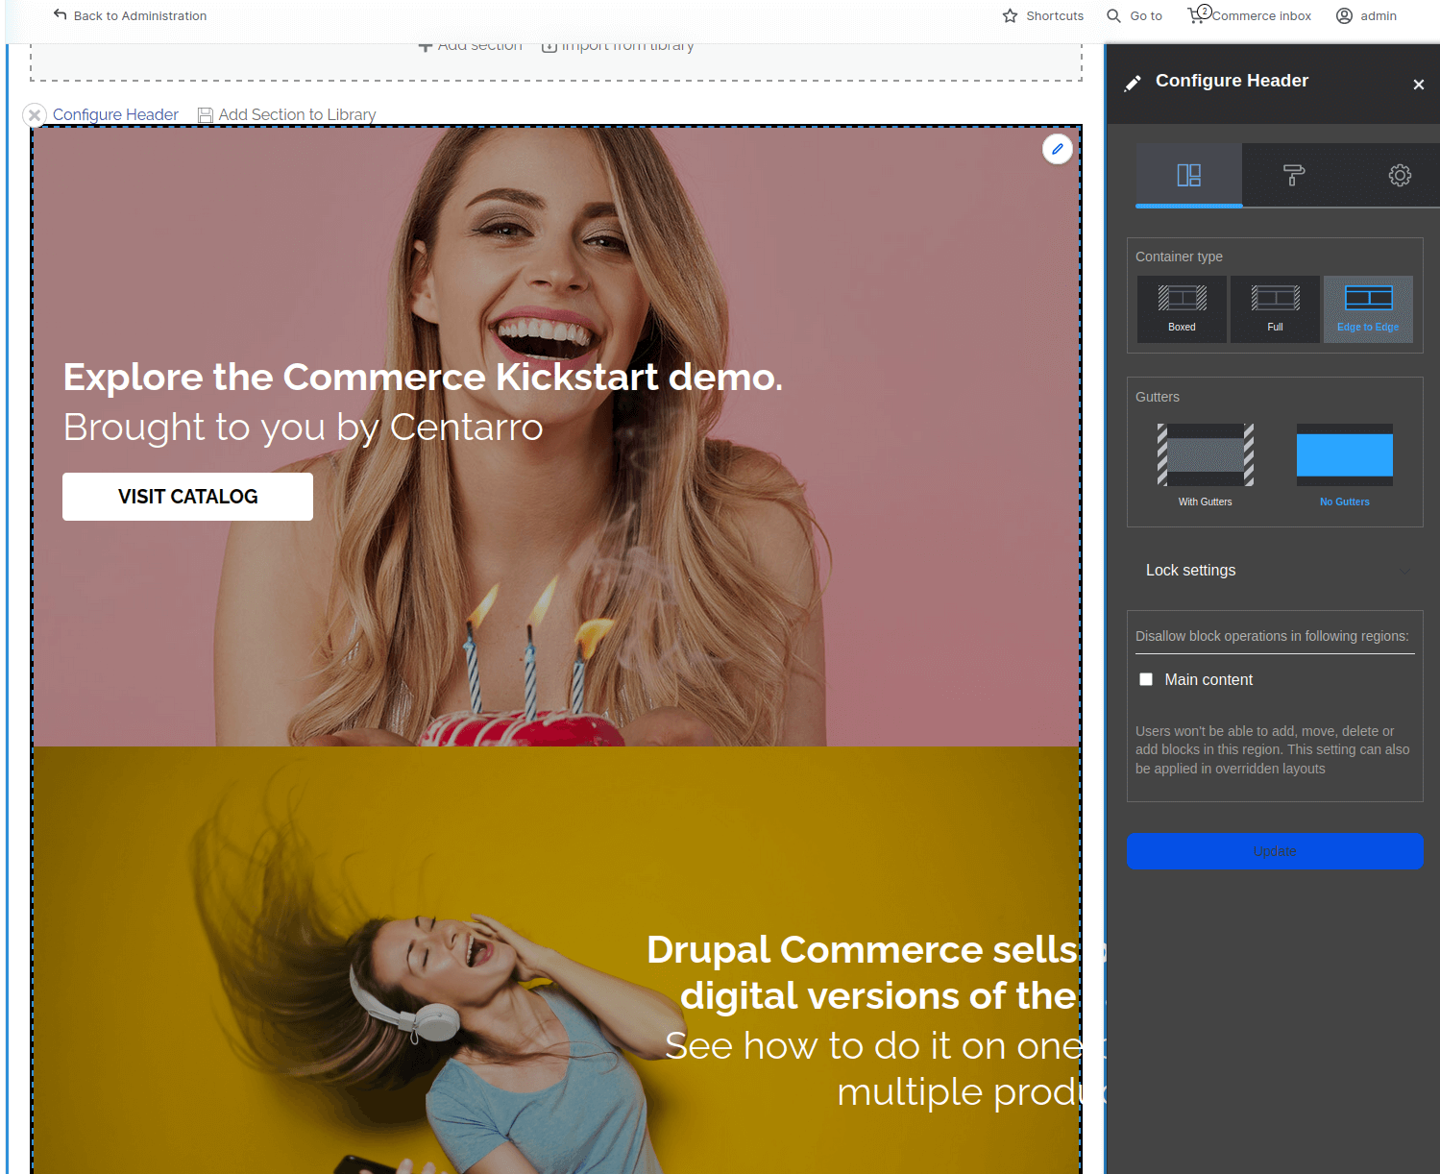The width and height of the screenshot is (1440, 1174).
Task: Click the Shortcuts menu text
Action: [x=1055, y=15]
